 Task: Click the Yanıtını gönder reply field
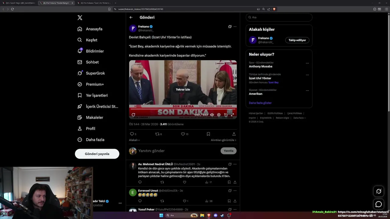(178, 151)
